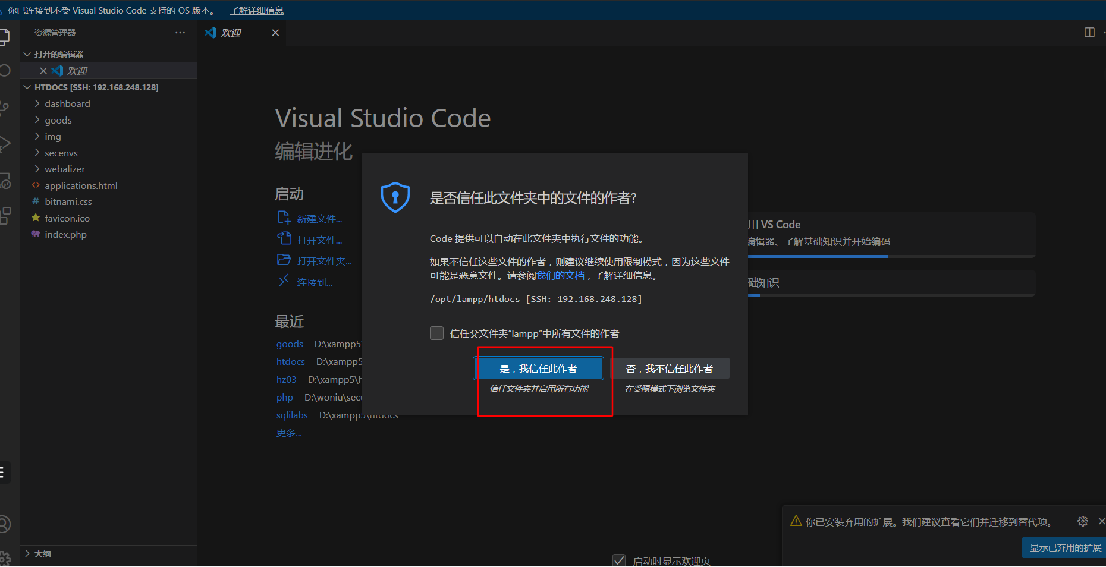Click 打开文件... link

tap(319, 240)
